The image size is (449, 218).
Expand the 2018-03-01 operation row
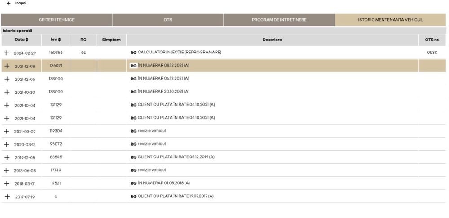6,183
